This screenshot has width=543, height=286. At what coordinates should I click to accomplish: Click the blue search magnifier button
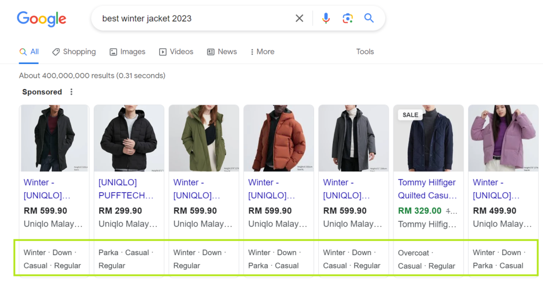(369, 18)
